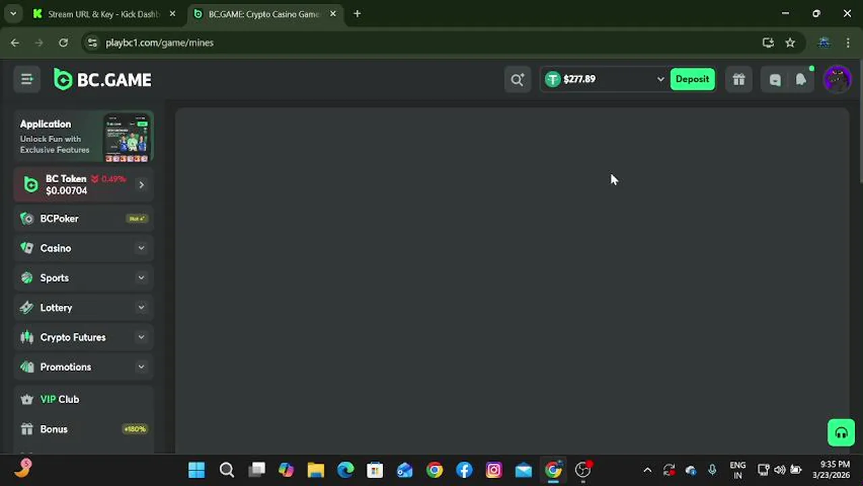This screenshot has height=486, width=863.
Task: Reload the page
Action: click(63, 43)
